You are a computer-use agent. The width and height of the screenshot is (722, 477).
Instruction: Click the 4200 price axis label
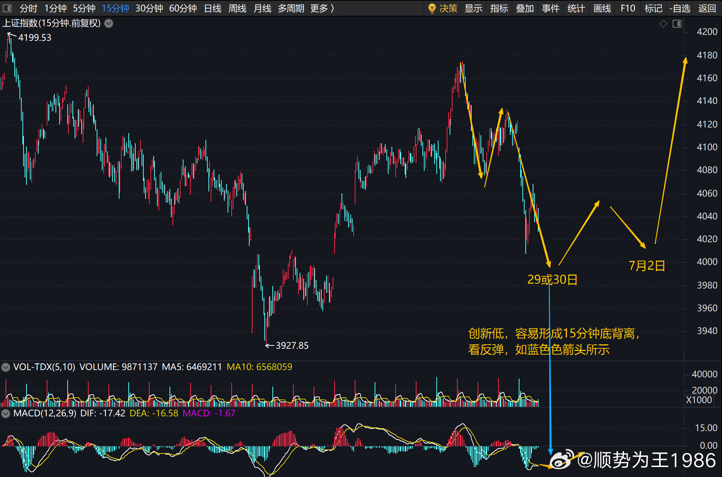(707, 32)
